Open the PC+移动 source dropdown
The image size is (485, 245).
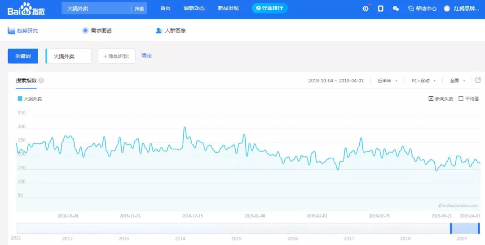pos(423,81)
